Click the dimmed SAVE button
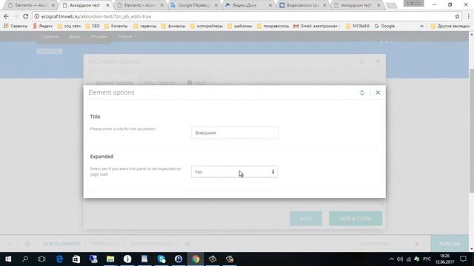This screenshot has height=266, width=474. point(306,219)
